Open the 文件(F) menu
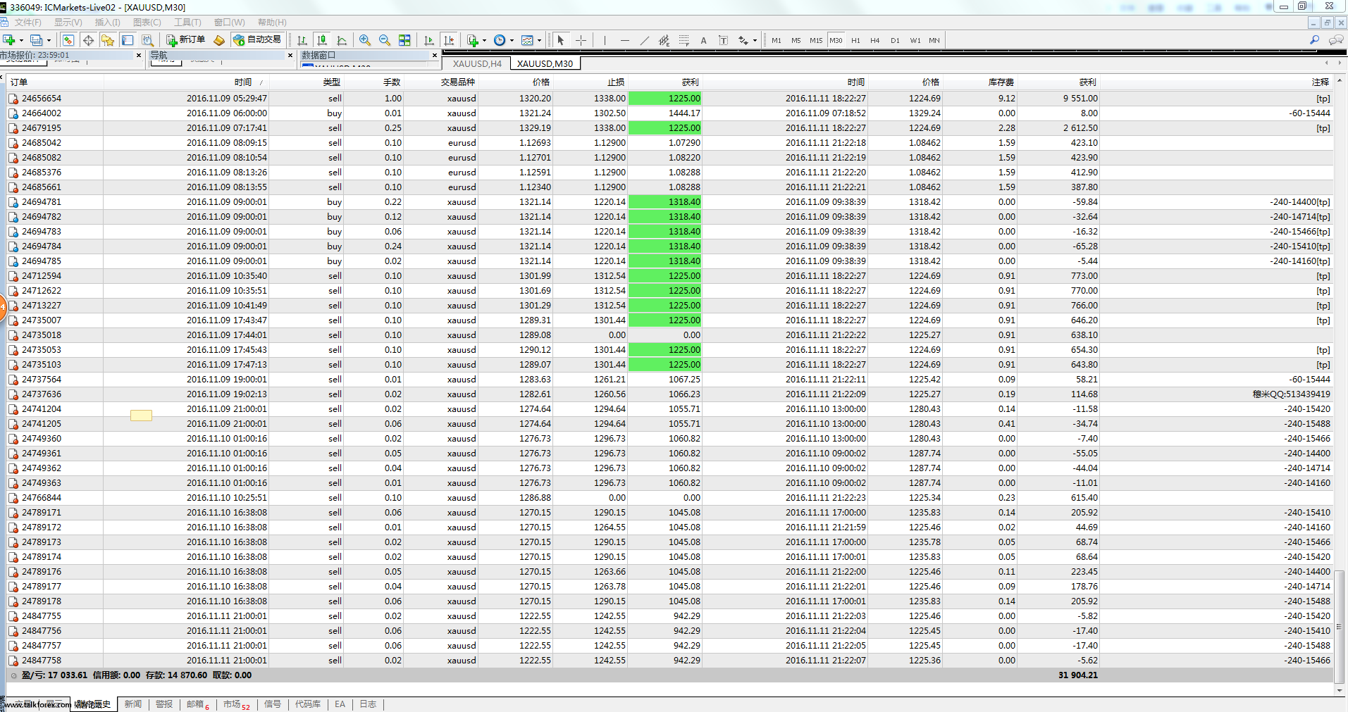This screenshot has height=712, width=1348. click(x=28, y=23)
